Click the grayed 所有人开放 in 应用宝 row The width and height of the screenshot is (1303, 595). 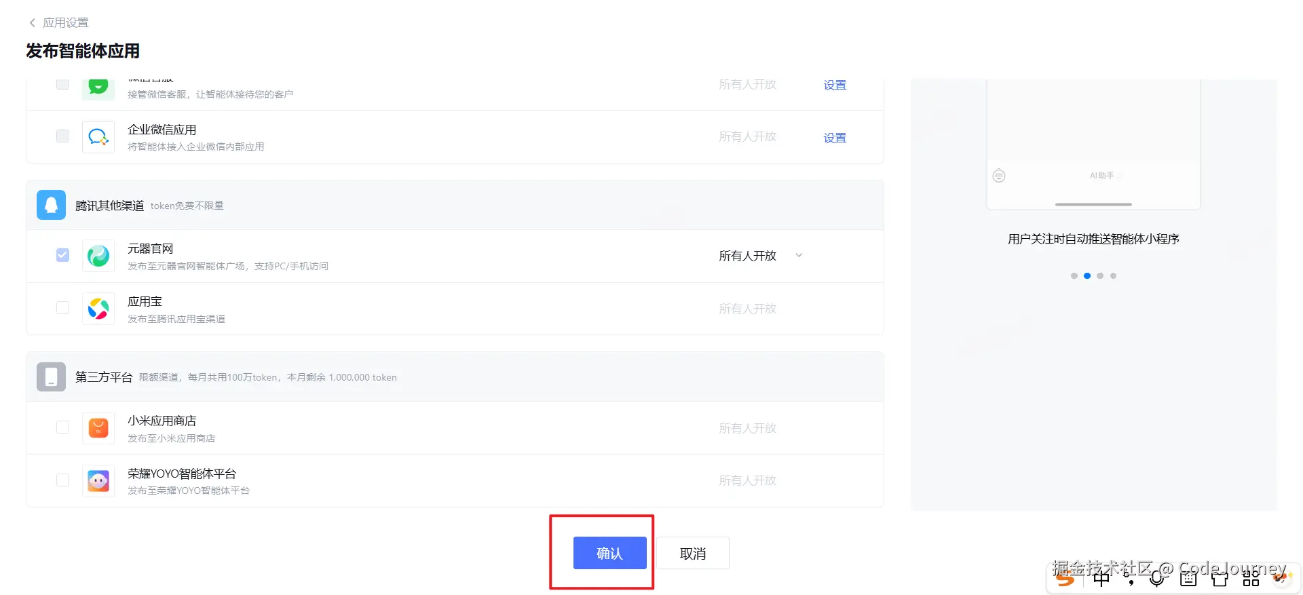click(x=748, y=309)
